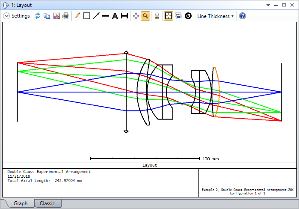Maximize the Layout window
This screenshot has width=299, height=209.
pyautogui.click(x=284, y=5)
